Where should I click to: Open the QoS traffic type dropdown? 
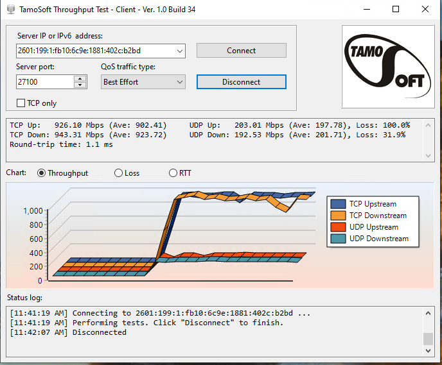coord(143,82)
